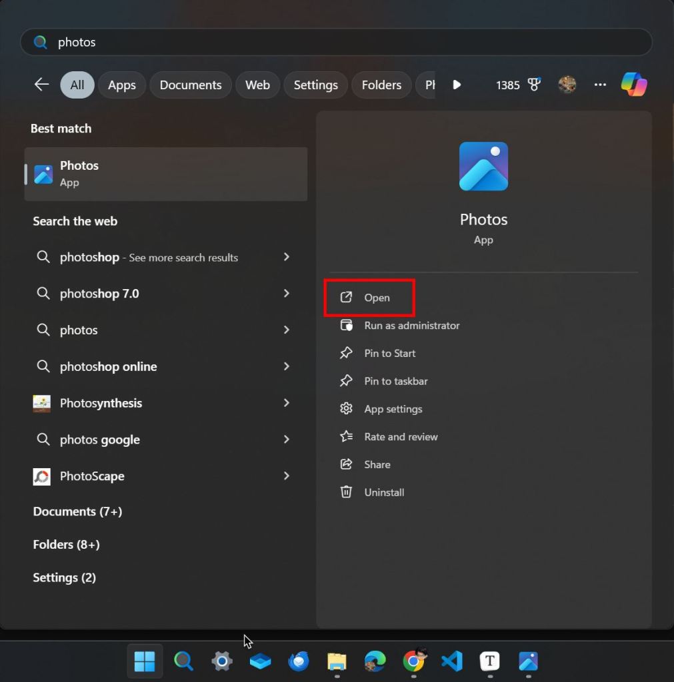This screenshot has width=674, height=682.
Task: Click the star icon beside Rate and review
Action: 346,436
